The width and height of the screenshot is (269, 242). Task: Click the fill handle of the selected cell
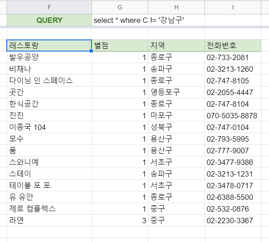(91, 51)
